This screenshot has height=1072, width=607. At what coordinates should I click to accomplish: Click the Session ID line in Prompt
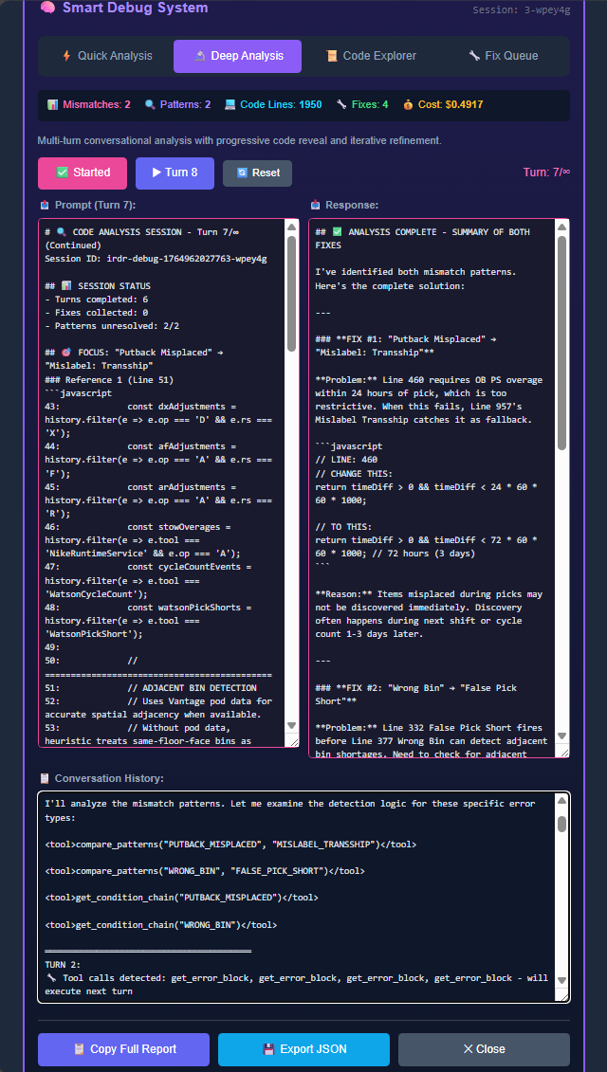click(x=156, y=259)
